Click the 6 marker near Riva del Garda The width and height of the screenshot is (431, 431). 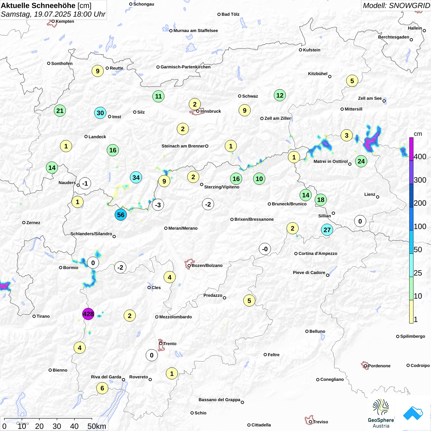[102, 388]
